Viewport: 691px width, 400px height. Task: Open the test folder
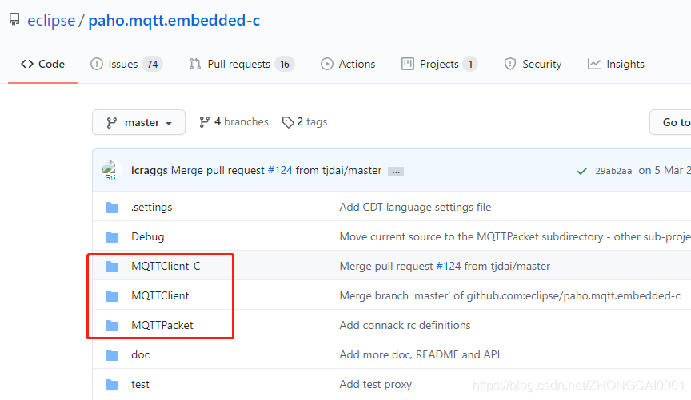click(x=140, y=385)
